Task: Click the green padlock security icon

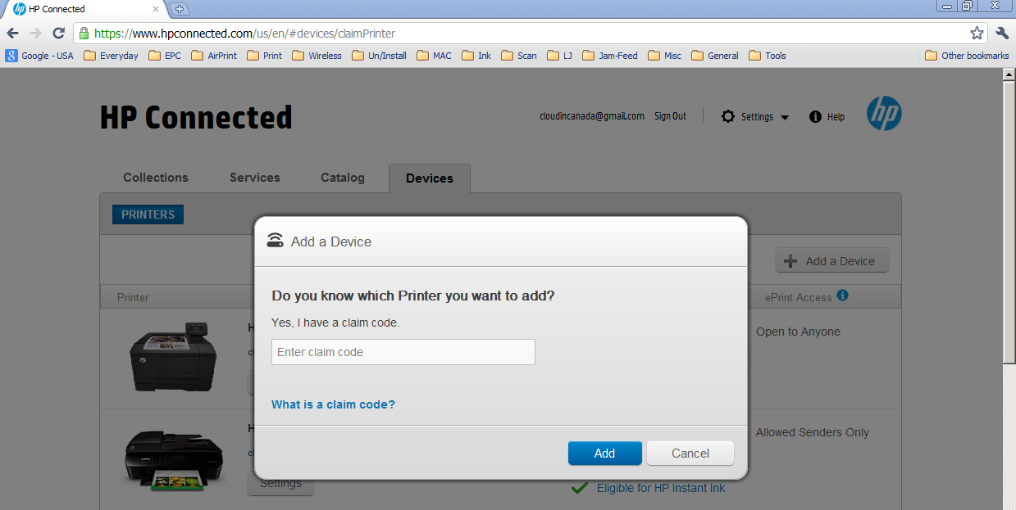Action: pos(84,34)
